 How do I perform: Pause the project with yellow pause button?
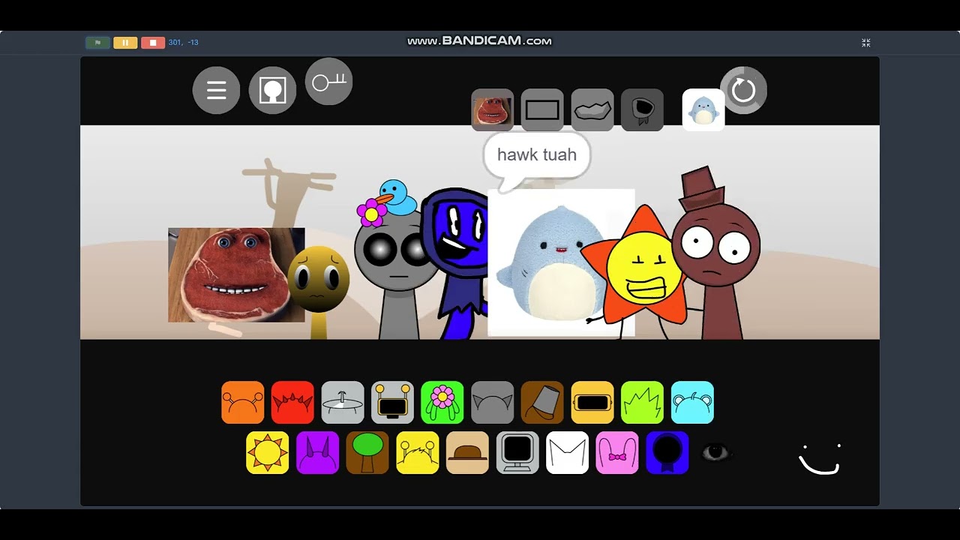tap(125, 43)
